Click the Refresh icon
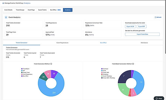Screen dimensions: 166x100 [x=155, y=17]
